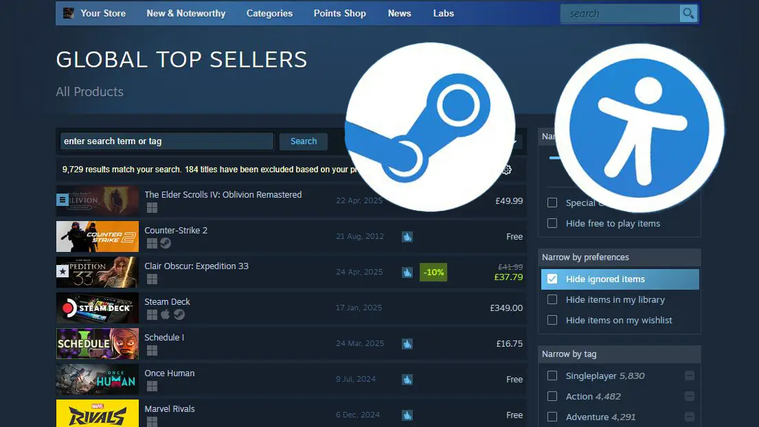
Task: Click the Apple platform icon under Steam Deck
Action: click(x=166, y=314)
